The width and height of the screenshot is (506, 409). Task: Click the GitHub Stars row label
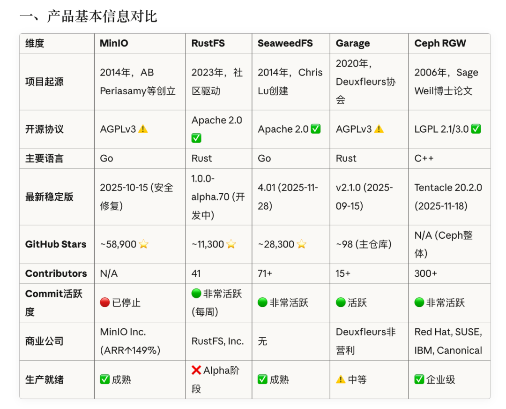pyautogui.click(x=56, y=244)
